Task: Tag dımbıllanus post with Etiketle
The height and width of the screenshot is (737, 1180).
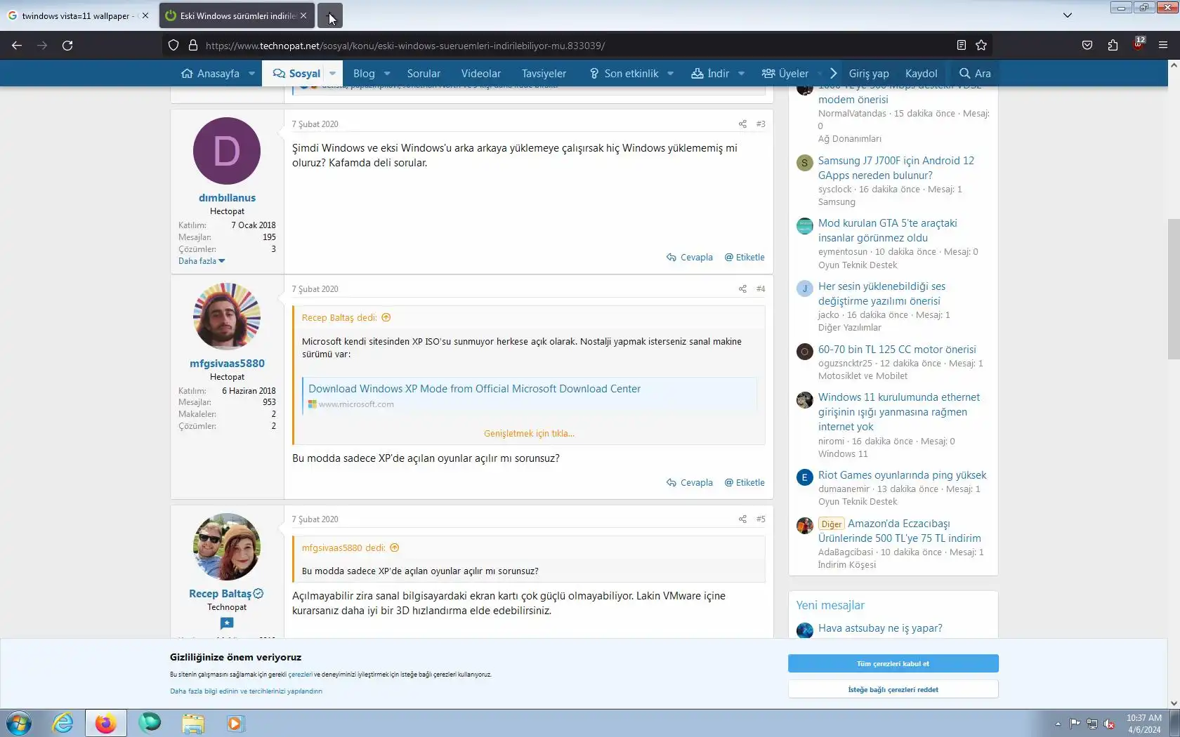Action: click(x=745, y=258)
